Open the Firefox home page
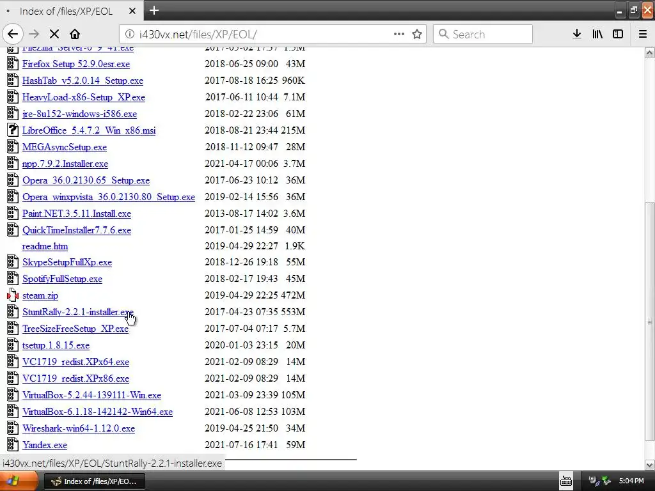The image size is (655, 491). (75, 35)
